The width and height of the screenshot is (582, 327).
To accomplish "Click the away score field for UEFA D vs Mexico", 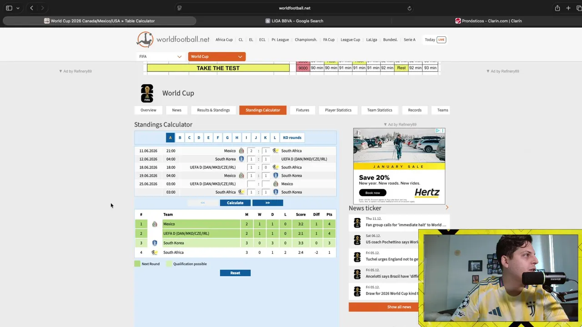I will (x=266, y=184).
